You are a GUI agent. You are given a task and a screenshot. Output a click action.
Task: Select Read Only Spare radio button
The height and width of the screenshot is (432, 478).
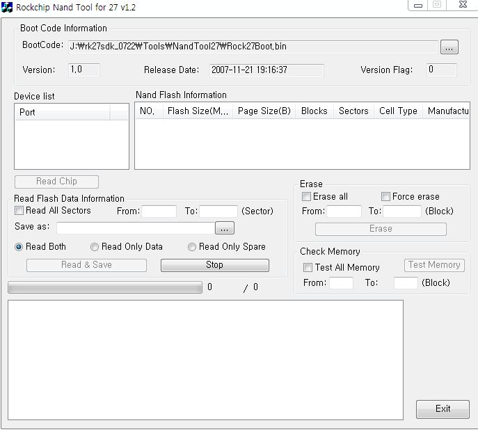[x=192, y=247]
